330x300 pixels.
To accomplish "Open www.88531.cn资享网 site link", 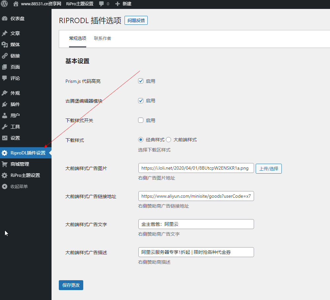I will 41,4.
